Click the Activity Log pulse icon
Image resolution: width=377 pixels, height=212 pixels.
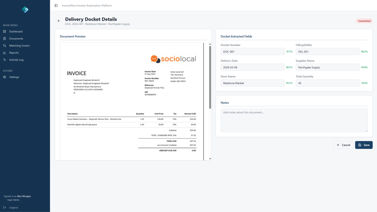tap(5, 60)
